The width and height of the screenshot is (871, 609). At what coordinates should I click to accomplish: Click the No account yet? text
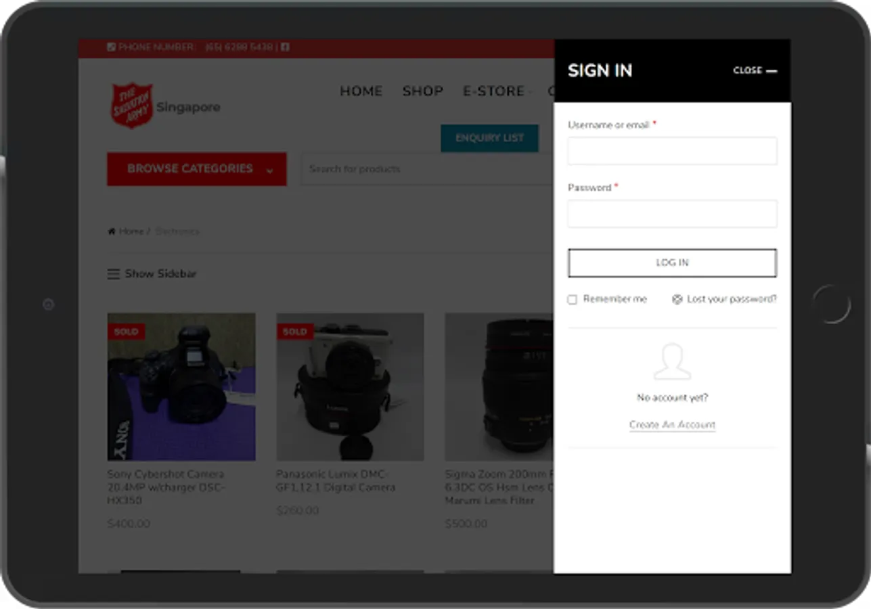click(672, 398)
